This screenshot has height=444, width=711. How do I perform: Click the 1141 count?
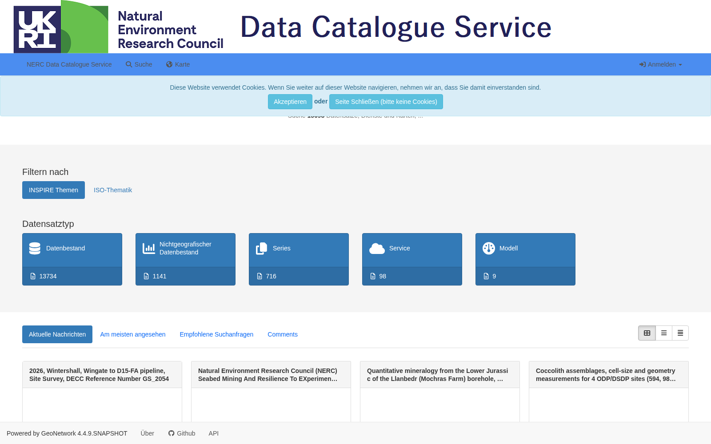pos(160,276)
